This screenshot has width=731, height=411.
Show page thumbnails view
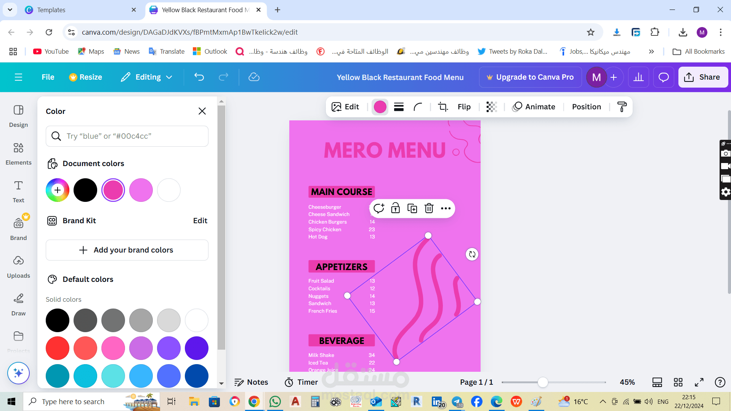(657, 382)
